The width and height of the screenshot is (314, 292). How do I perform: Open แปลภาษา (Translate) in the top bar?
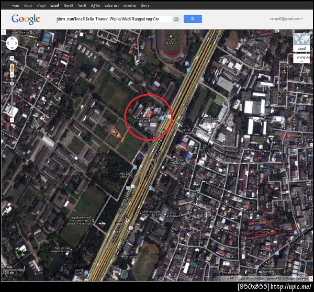point(111,6)
